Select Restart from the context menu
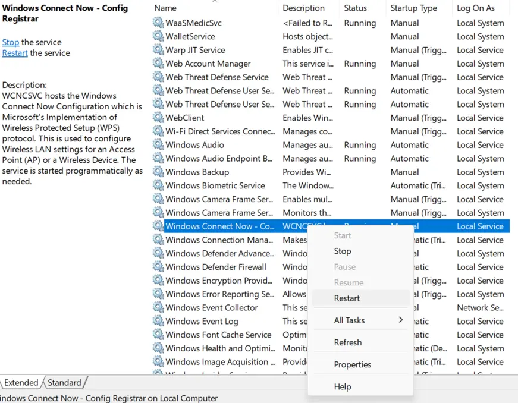 (x=347, y=298)
